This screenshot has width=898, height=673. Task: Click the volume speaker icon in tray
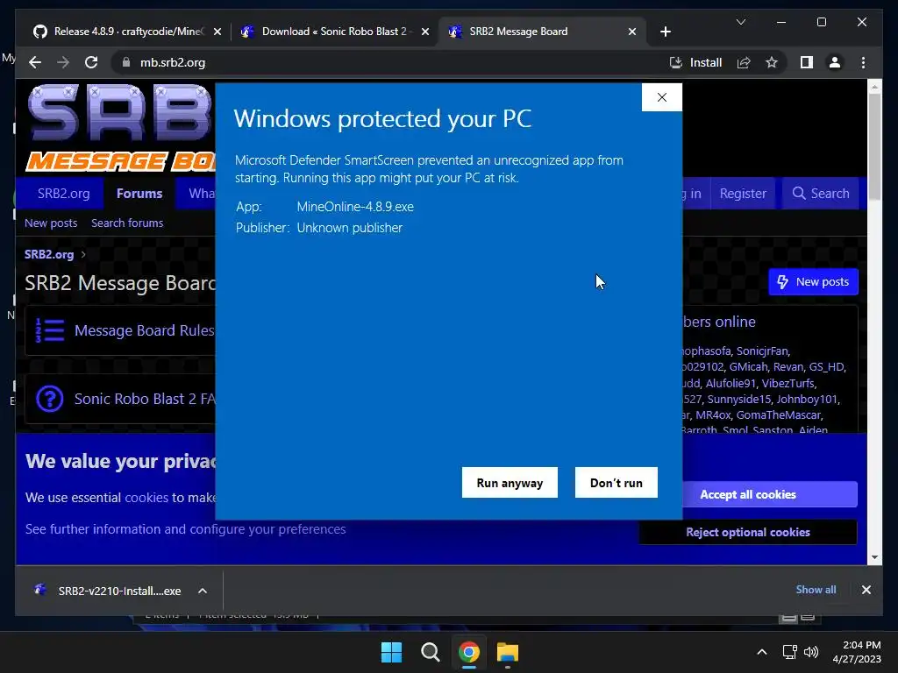click(811, 652)
